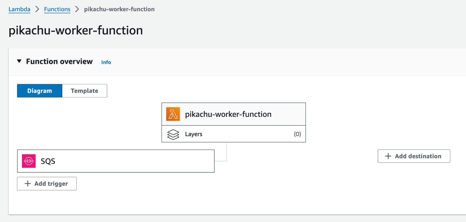Open the Info link beside Function overview
This screenshot has height=222, width=466.
(x=106, y=62)
